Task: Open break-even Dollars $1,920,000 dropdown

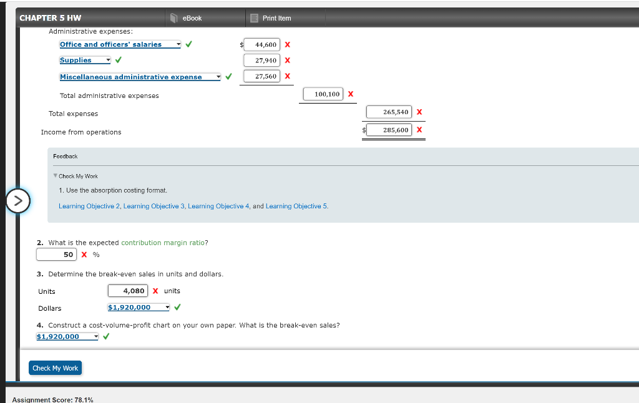Action: [139, 308]
